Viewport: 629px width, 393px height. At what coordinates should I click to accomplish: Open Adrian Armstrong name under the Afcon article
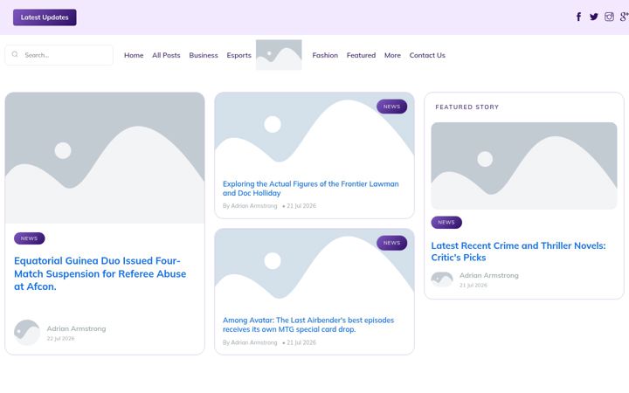pos(76,328)
